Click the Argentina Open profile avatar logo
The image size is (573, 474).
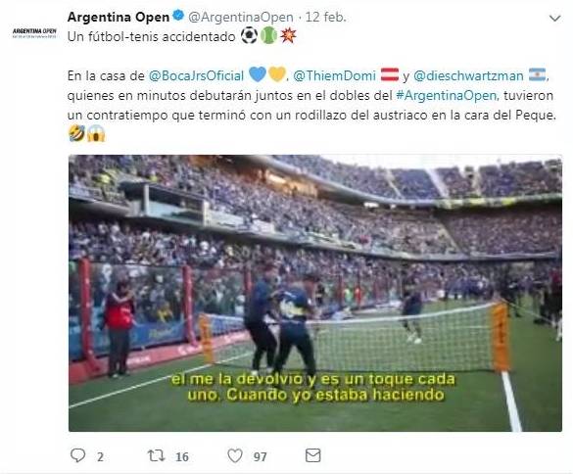pyautogui.click(x=34, y=33)
